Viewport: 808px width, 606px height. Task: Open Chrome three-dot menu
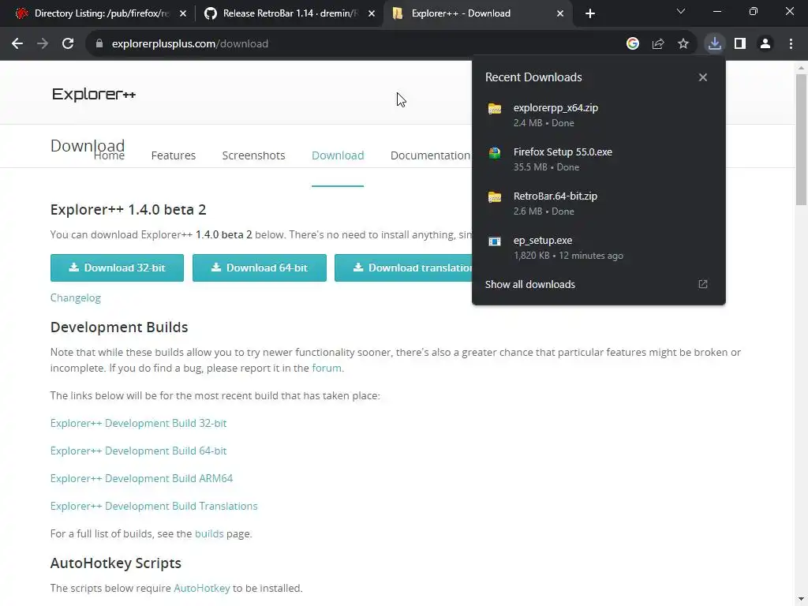pos(791,44)
